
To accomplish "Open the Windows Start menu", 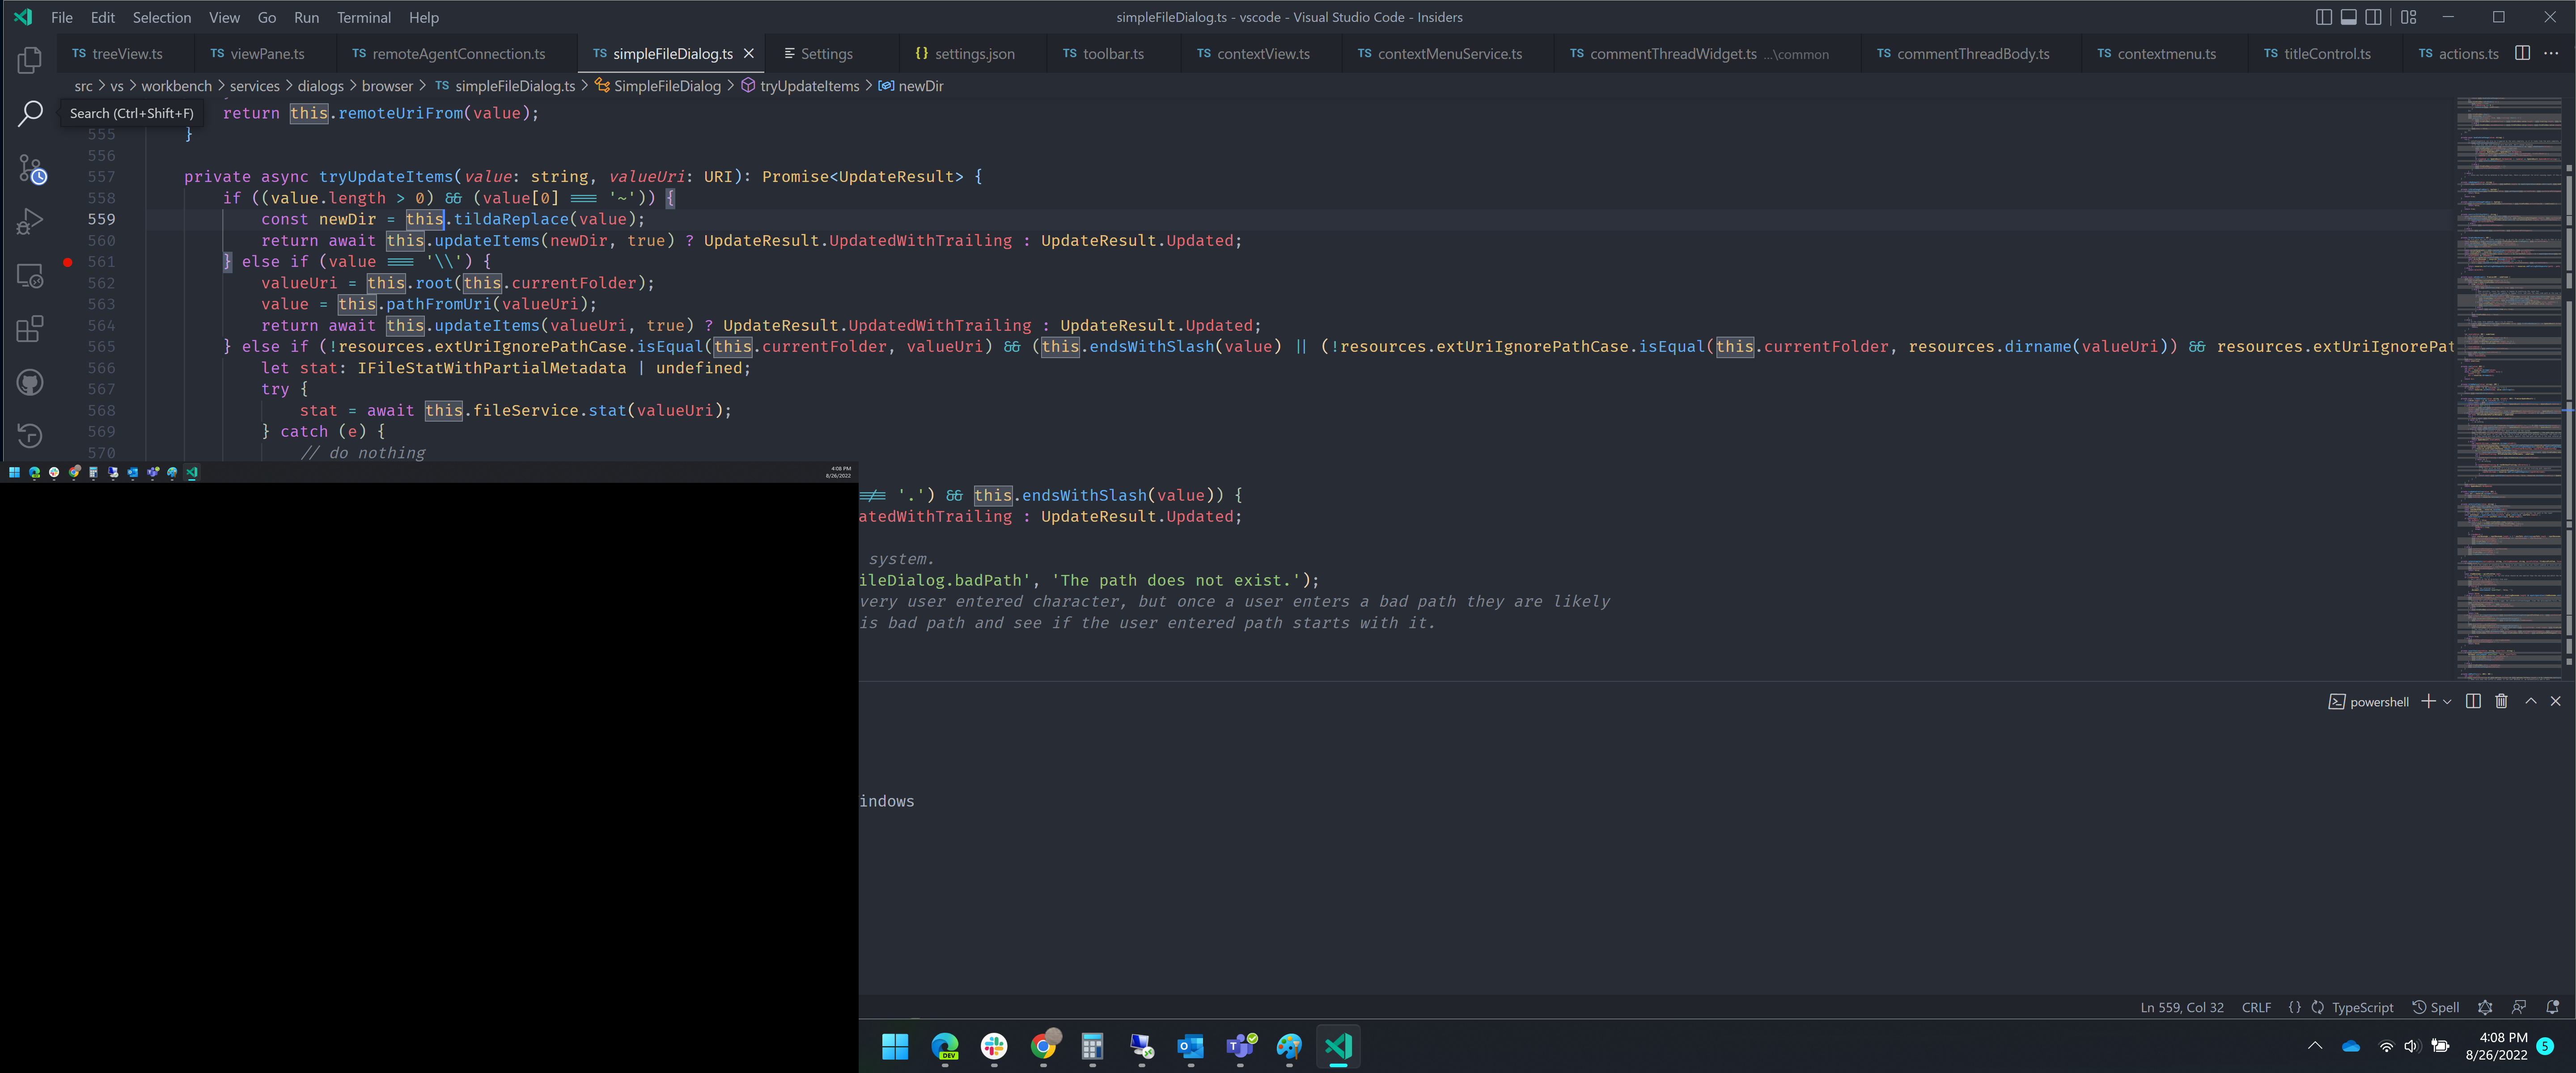I will (x=895, y=1046).
